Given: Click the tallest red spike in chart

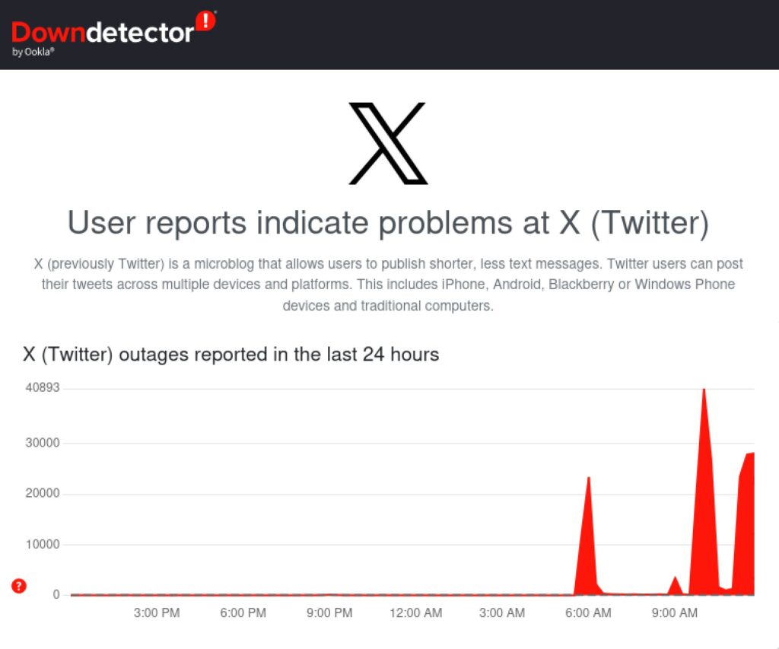Looking at the screenshot, I should (x=704, y=492).
